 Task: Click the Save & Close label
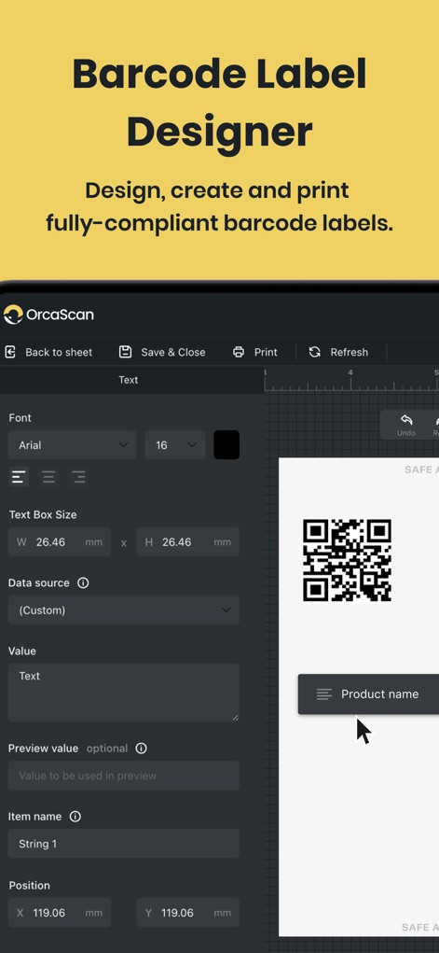(173, 352)
